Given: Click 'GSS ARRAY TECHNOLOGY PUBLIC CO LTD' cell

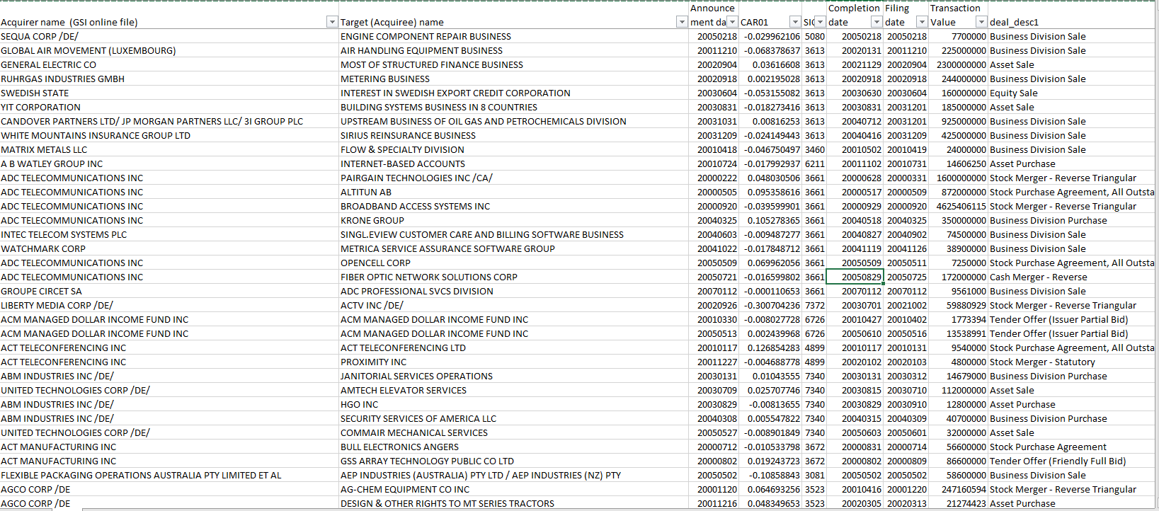Looking at the screenshot, I should (513, 461).
